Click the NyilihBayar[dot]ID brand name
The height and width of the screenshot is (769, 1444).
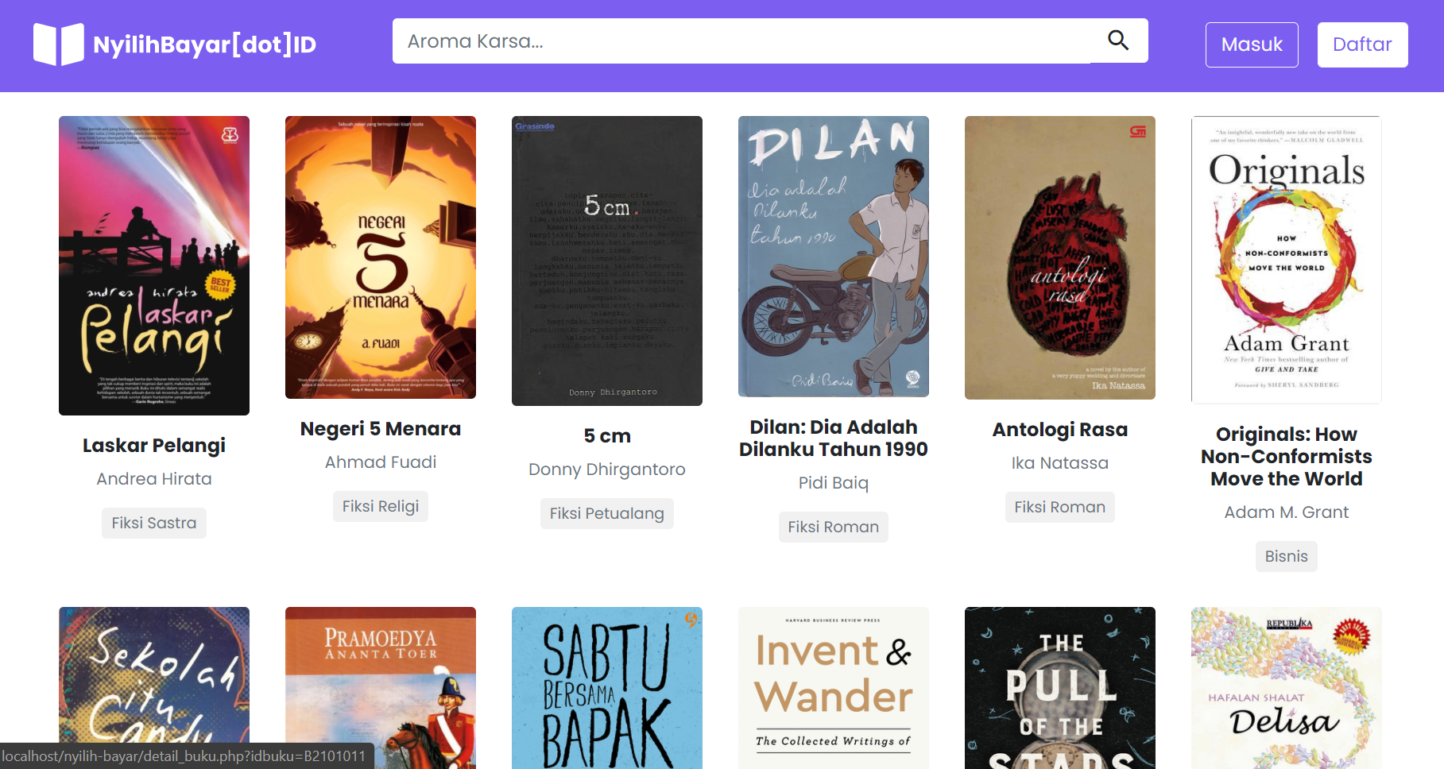pyautogui.click(x=205, y=44)
